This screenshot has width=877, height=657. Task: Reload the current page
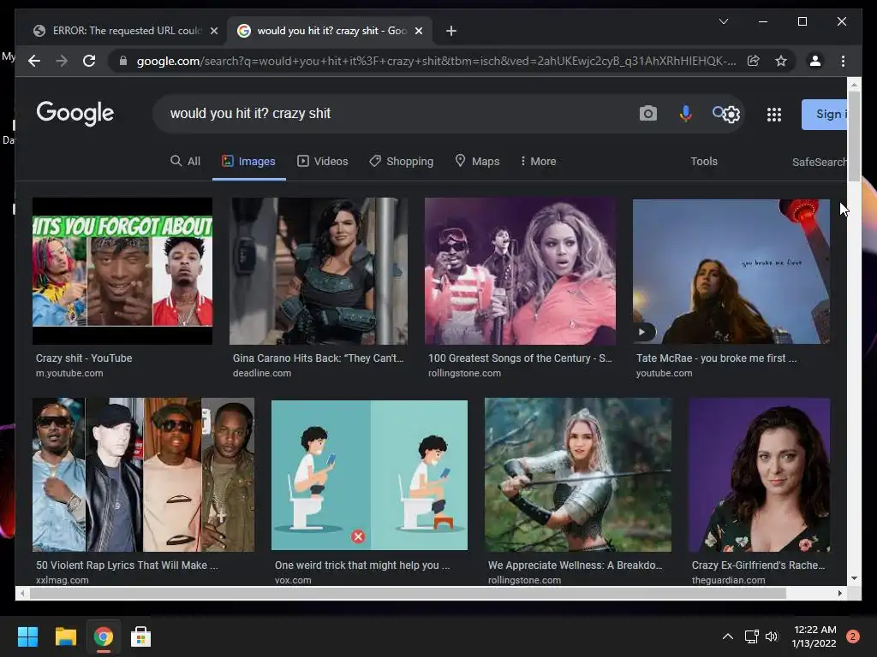[89, 61]
